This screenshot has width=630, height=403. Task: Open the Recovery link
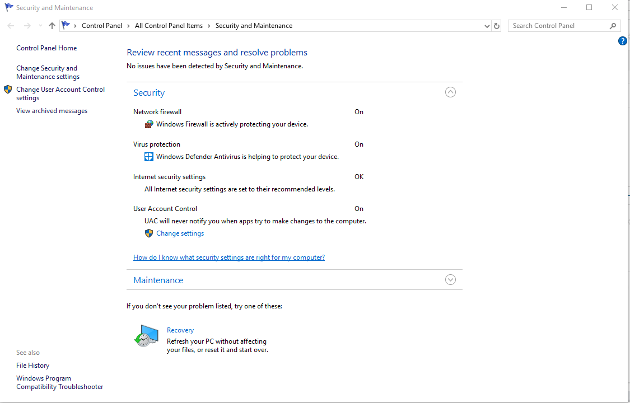coord(180,330)
